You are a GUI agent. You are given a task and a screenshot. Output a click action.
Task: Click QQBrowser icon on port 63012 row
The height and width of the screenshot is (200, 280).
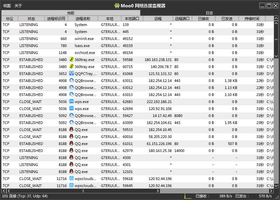71,87
